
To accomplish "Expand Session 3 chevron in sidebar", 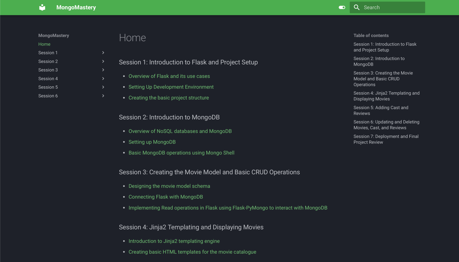I will [103, 70].
